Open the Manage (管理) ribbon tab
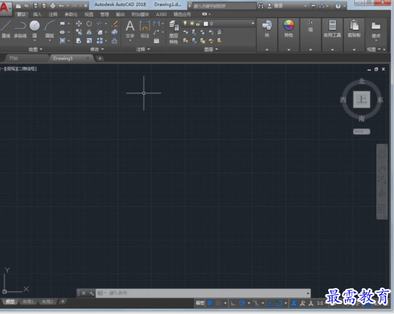 click(105, 14)
